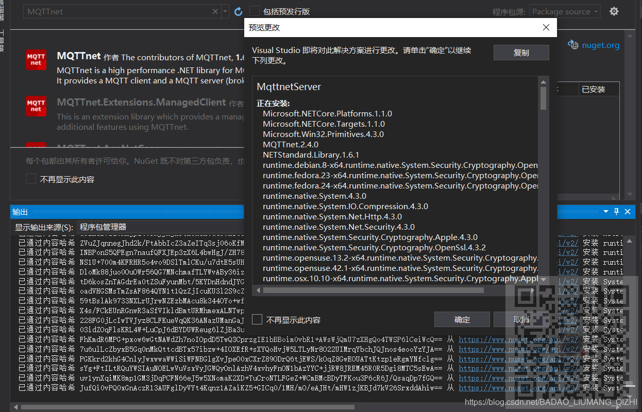Click the nuget.org globe icon
Screen dimensions: 642x412
573,45
